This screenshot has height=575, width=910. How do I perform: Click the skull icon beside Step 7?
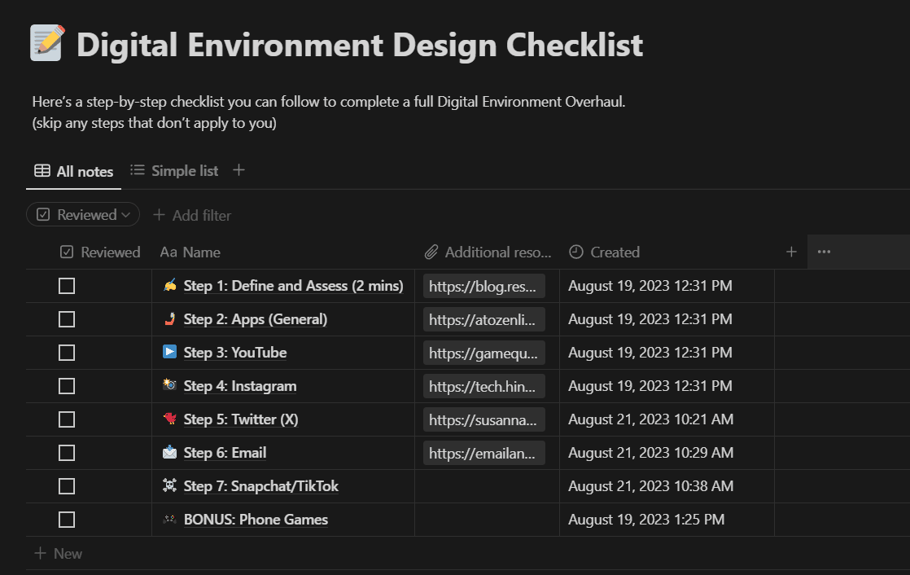(x=169, y=485)
